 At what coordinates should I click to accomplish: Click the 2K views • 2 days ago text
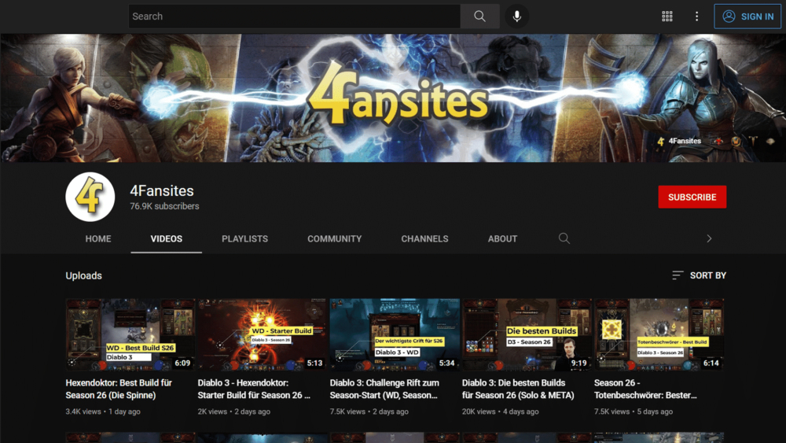[x=233, y=412]
